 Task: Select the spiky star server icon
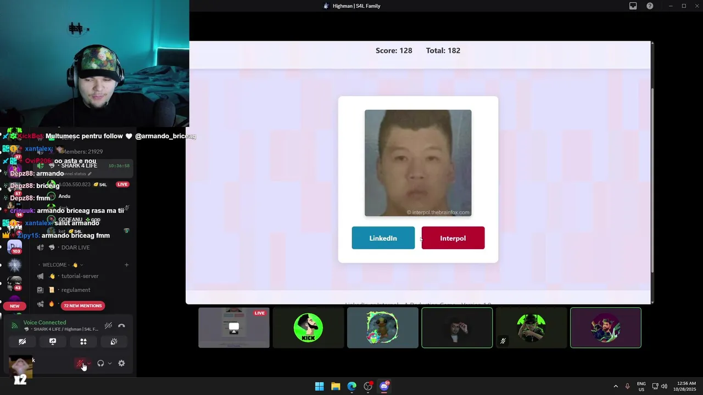click(15, 265)
